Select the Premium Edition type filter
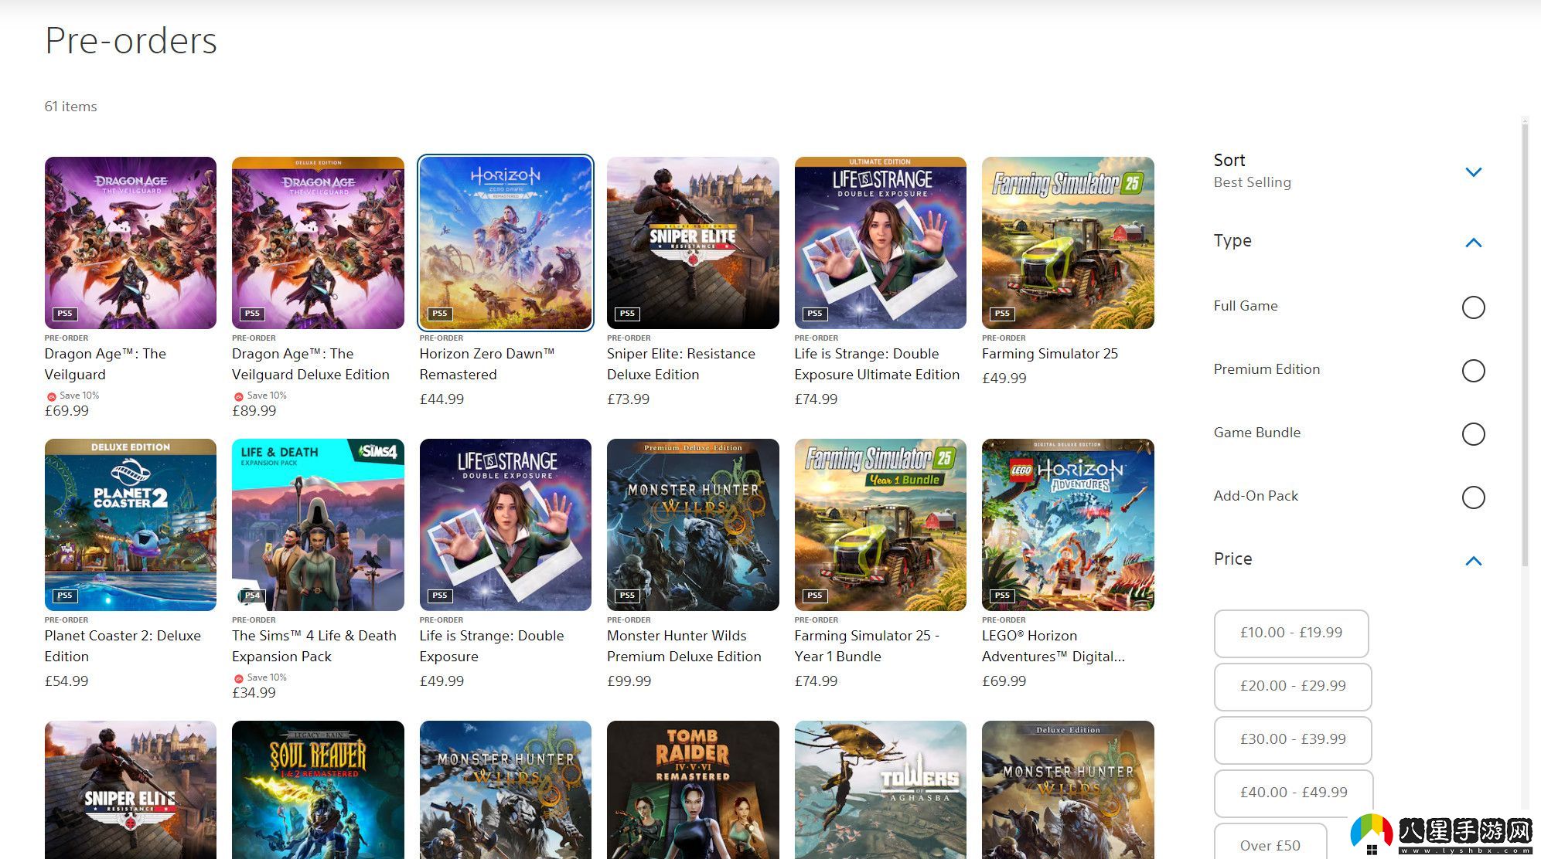The width and height of the screenshot is (1541, 859). pos(1472,371)
